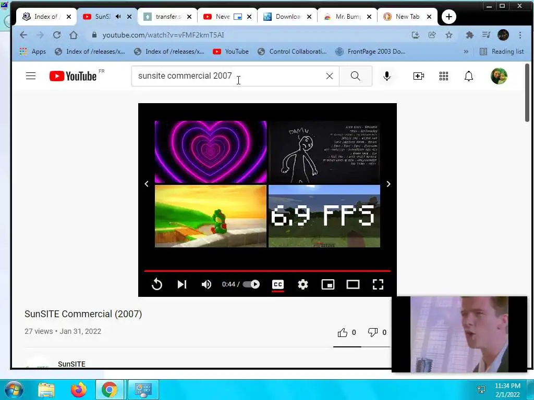Open the neon heart suggested video
Image resolution: width=534 pixels, height=400 pixels.
point(211,152)
